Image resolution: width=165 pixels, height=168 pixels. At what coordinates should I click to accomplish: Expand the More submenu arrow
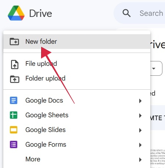click(140, 160)
